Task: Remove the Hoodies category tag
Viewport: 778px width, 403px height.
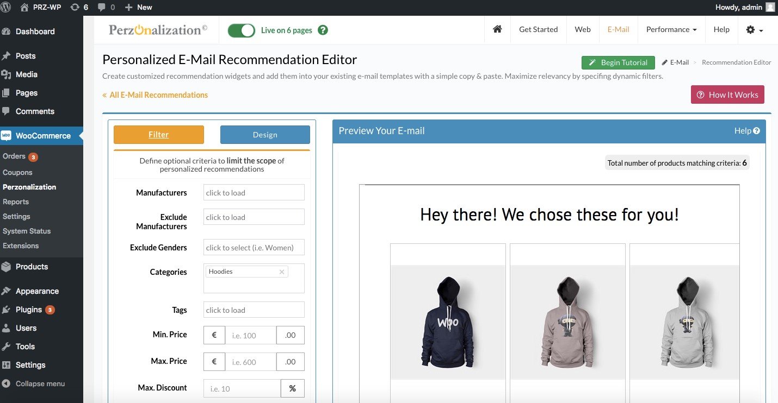Action: click(x=282, y=272)
